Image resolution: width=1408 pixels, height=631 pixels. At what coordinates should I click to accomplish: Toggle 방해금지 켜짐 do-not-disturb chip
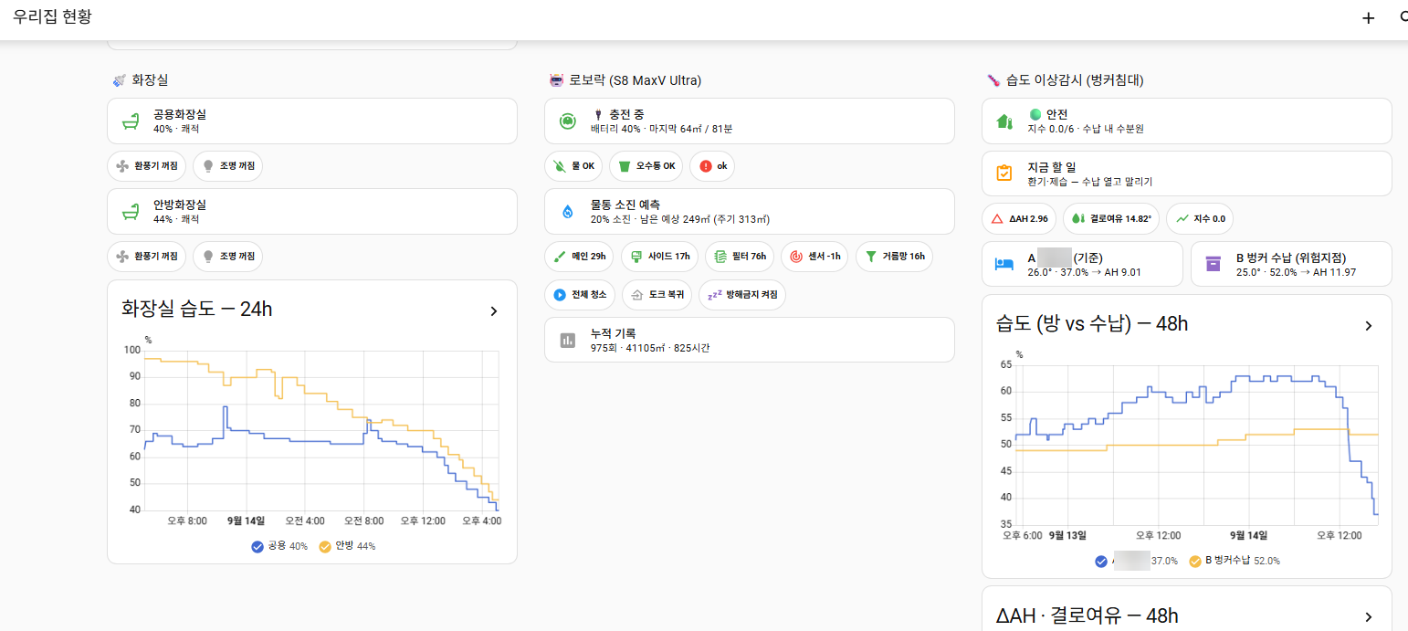(742, 295)
